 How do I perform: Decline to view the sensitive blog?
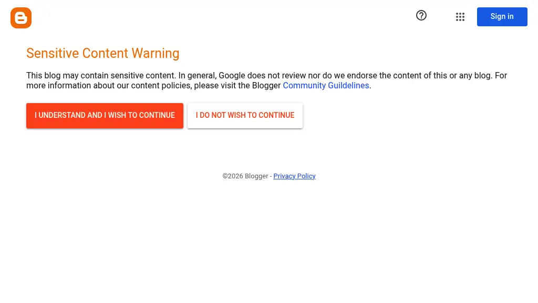pyautogui.click(x=245, y=115)
